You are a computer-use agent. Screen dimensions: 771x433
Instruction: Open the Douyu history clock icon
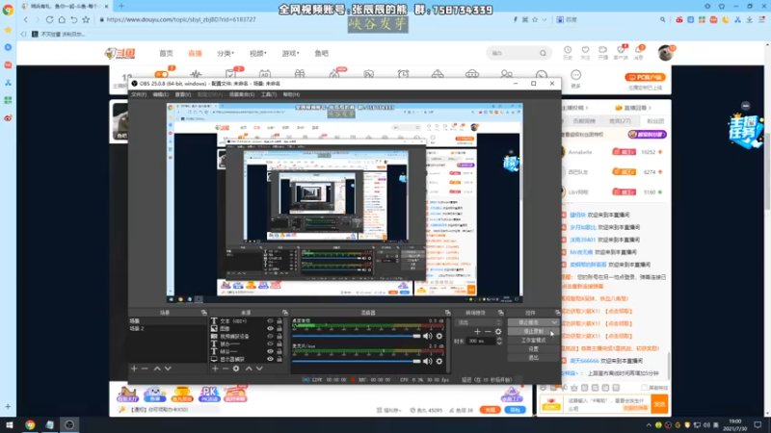pos(568,50)
